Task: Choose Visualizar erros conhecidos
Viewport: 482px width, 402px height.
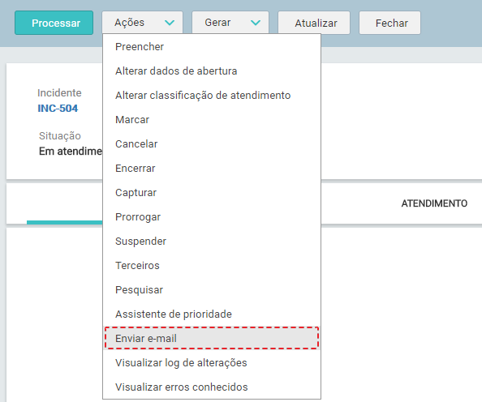Action: [x=212, y=387]
